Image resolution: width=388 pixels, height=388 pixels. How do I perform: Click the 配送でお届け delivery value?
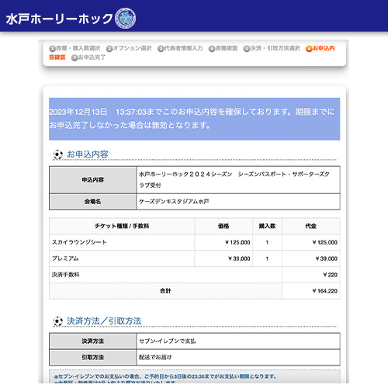(x=155, y=357)
